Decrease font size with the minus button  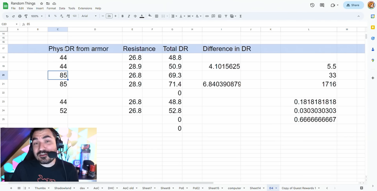[x=103, y=16]
